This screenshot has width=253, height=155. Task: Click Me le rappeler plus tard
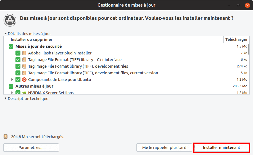[x=164, y=148]
